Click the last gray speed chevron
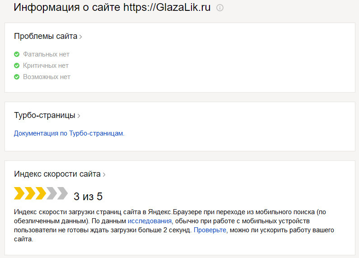This screenshot has width=359, height=258. point(62,193)
